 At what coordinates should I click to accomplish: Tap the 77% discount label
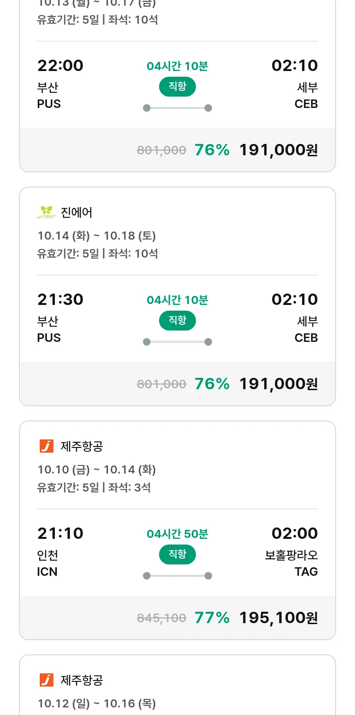tap(212, 617)
